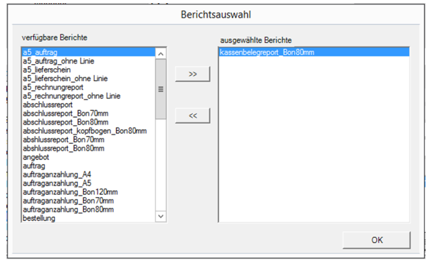Click abshlussreport_Bon80mm list entry
The height and width of the screenshot is (266, 431).
click(63, 148)
